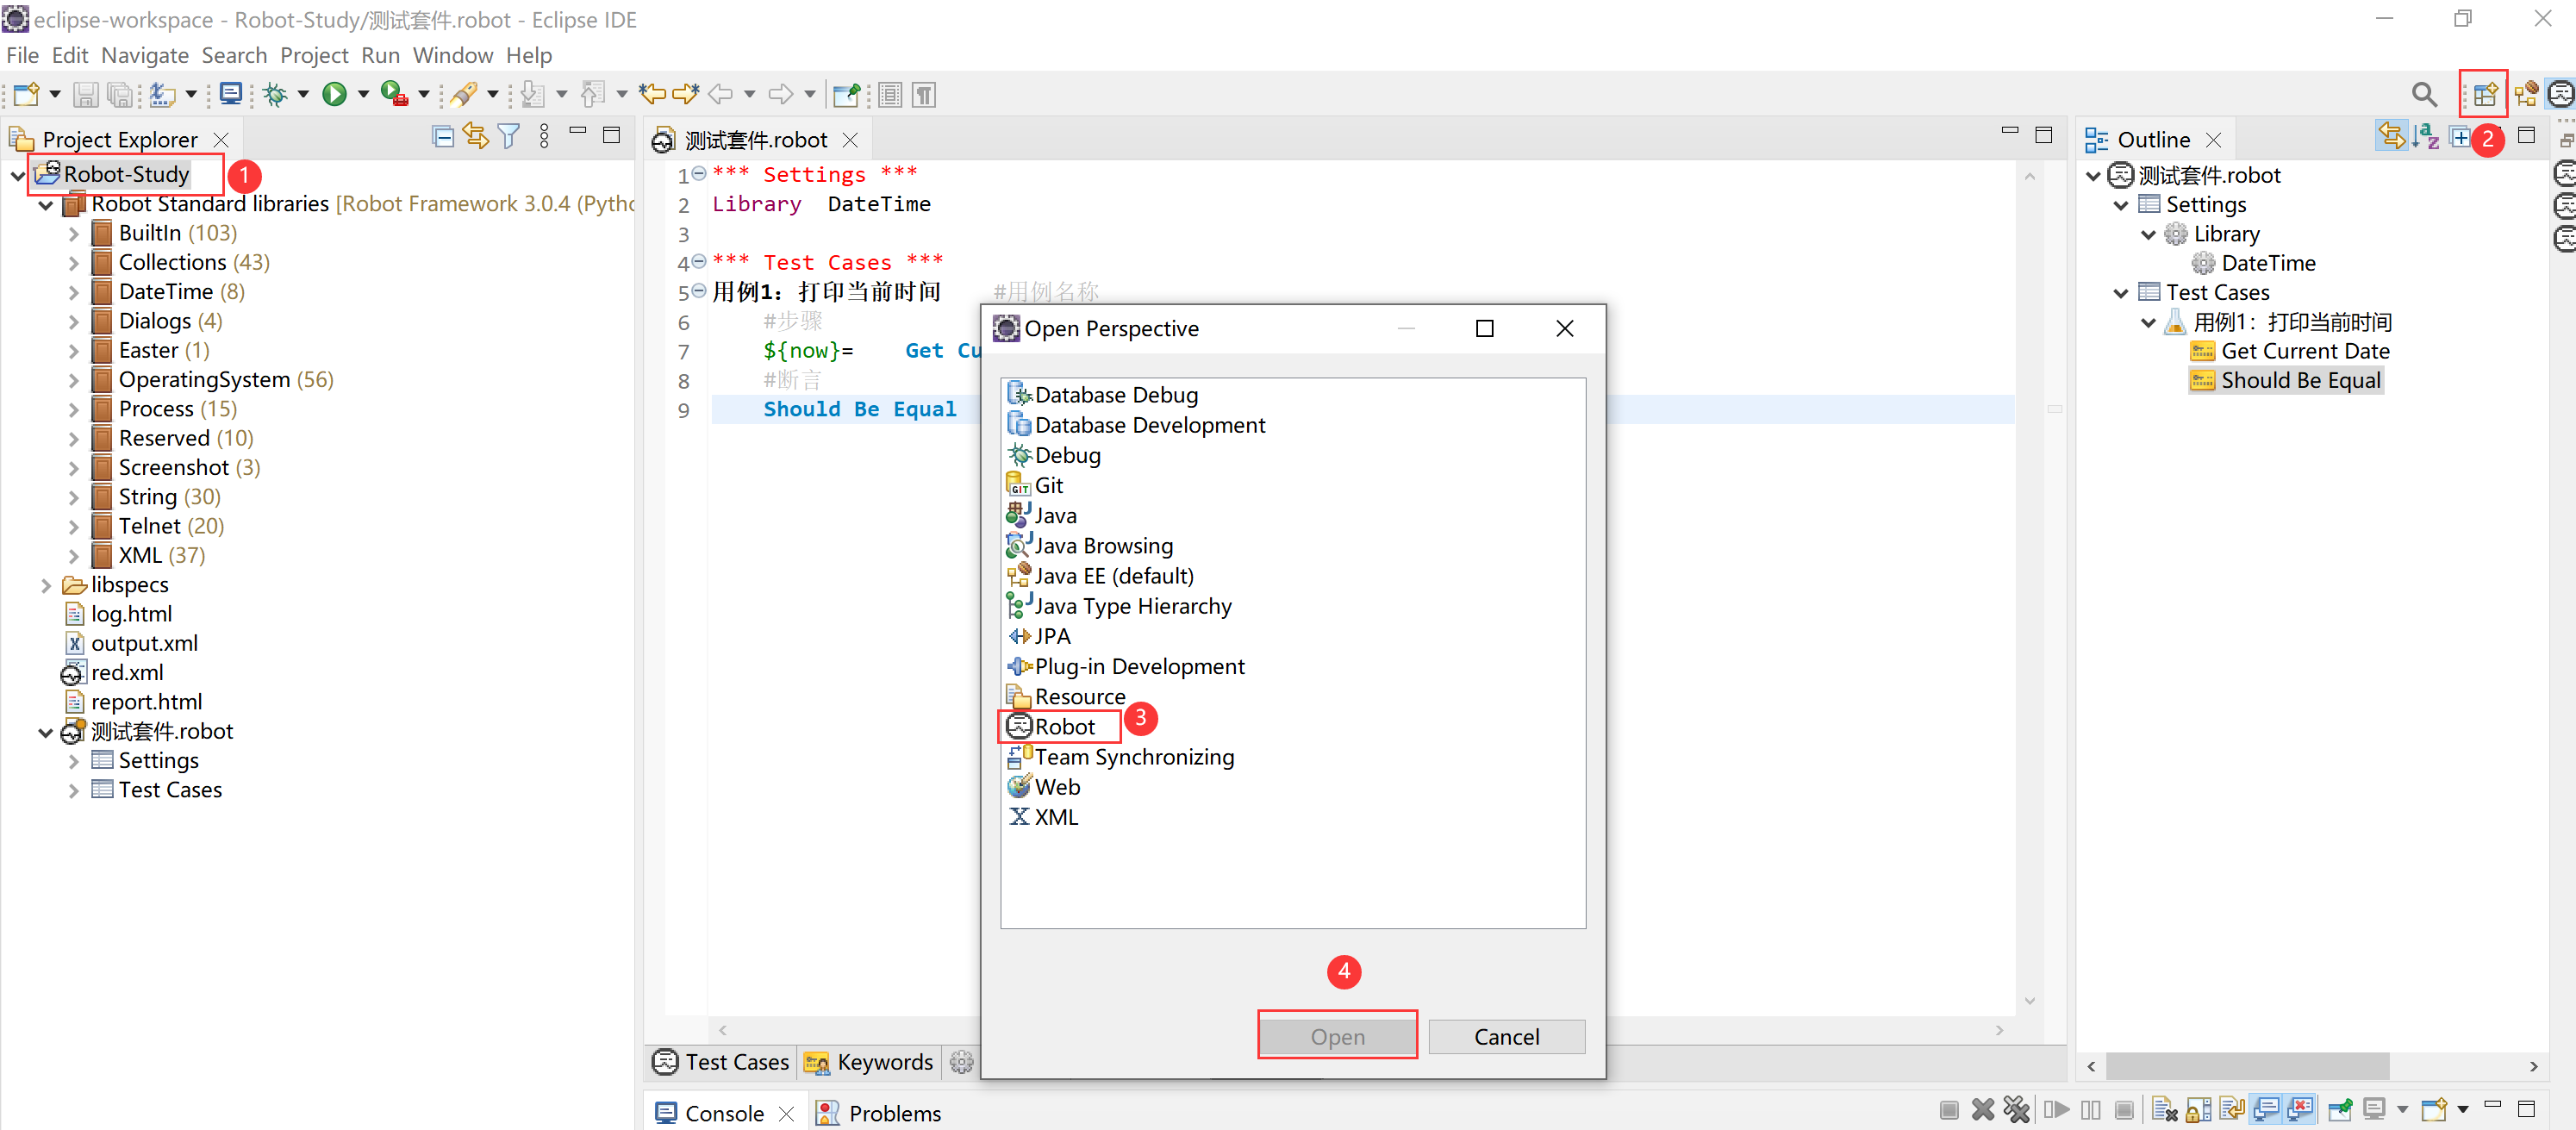The width and height of the screenshot is (2576, 1130).
Task: Expand the libspecs folder
Action: 46,585
